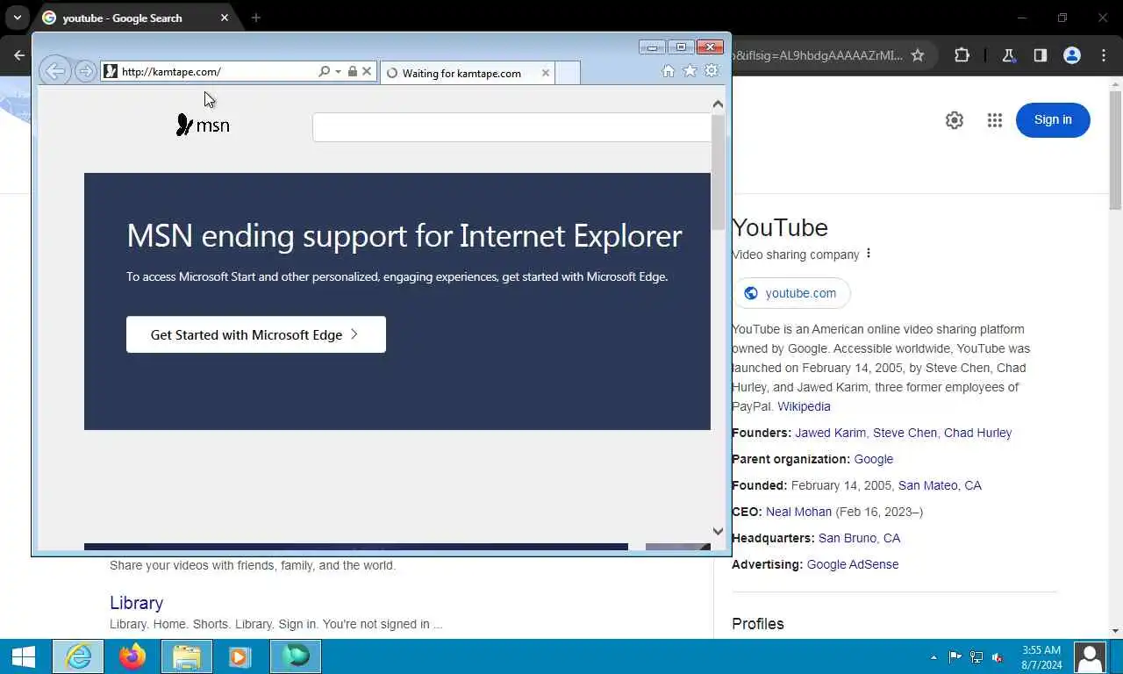Open Google apps grid
The height and width of the screenshot is (674, 1123).
pos(994,120)
